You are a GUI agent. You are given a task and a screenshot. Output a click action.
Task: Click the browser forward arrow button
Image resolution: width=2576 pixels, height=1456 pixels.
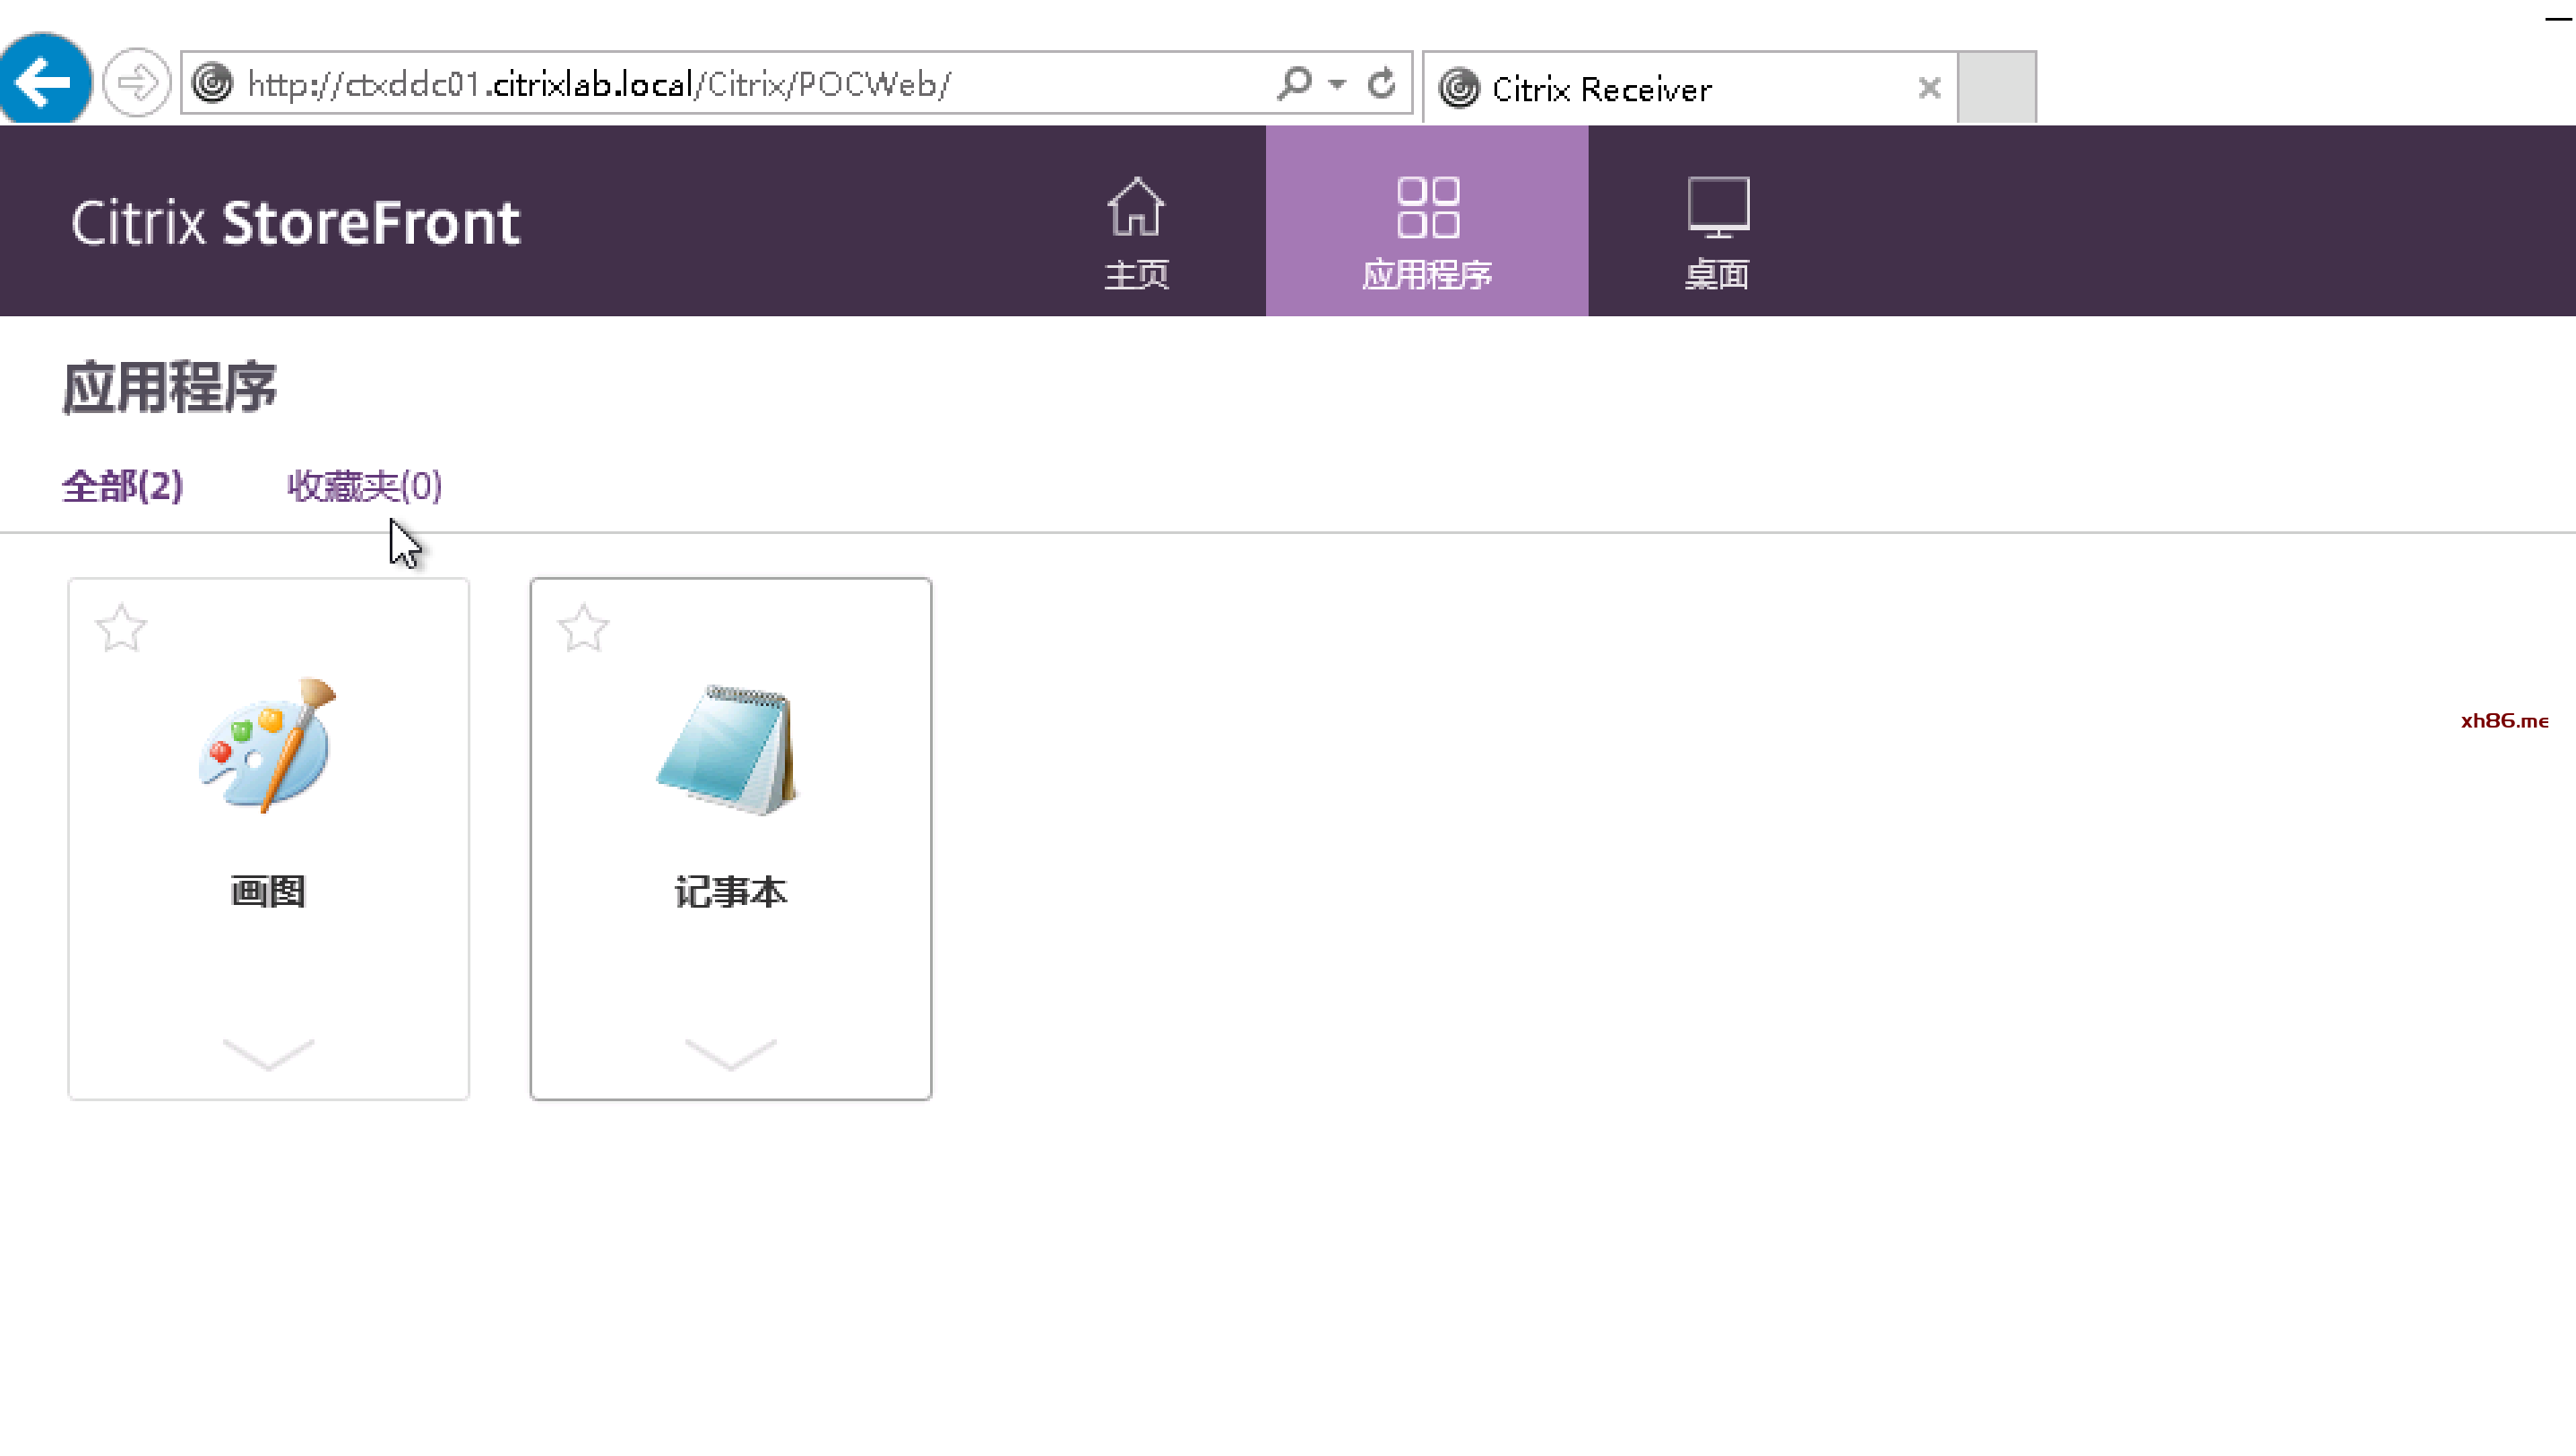click(x=137, y=82)
